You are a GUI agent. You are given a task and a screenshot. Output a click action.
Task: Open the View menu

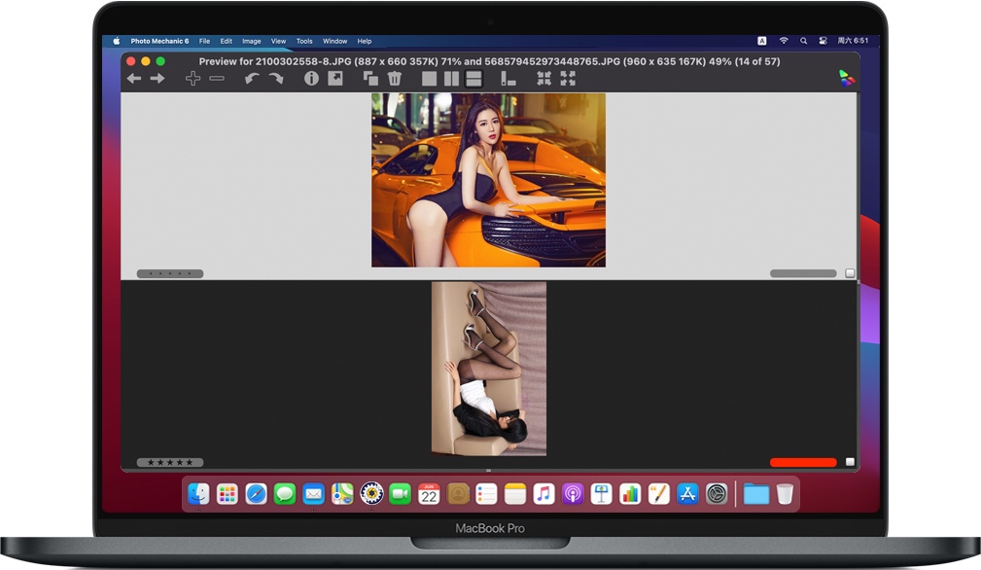(x=278, y=41)
